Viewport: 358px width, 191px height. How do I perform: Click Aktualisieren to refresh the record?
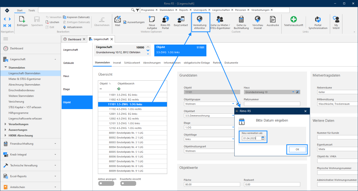click(73, 27)
